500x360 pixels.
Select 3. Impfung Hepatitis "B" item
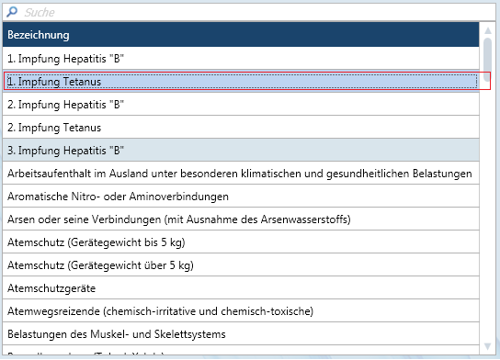click(x=241, y=151)
